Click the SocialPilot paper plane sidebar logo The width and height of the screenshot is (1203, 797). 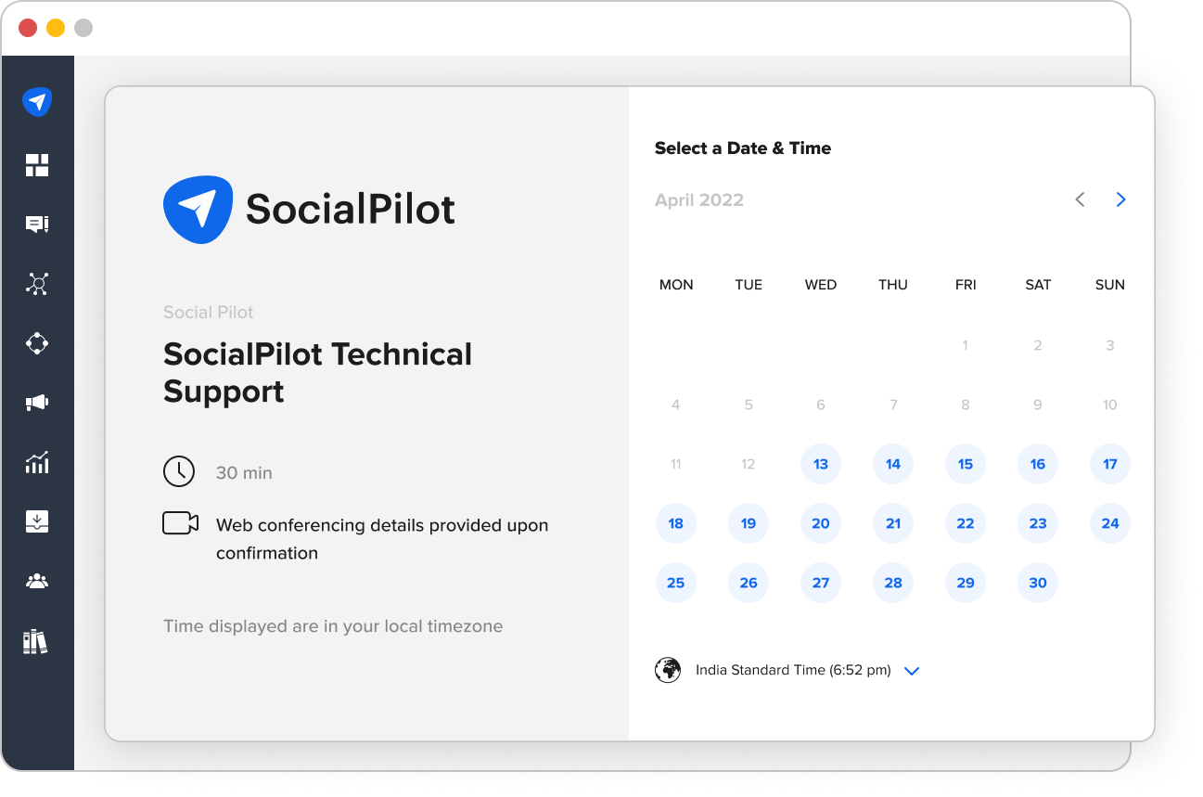37,101
